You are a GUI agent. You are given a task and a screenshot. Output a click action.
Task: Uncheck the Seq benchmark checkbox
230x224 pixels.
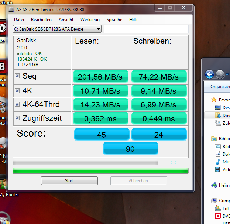pos(17,76)
